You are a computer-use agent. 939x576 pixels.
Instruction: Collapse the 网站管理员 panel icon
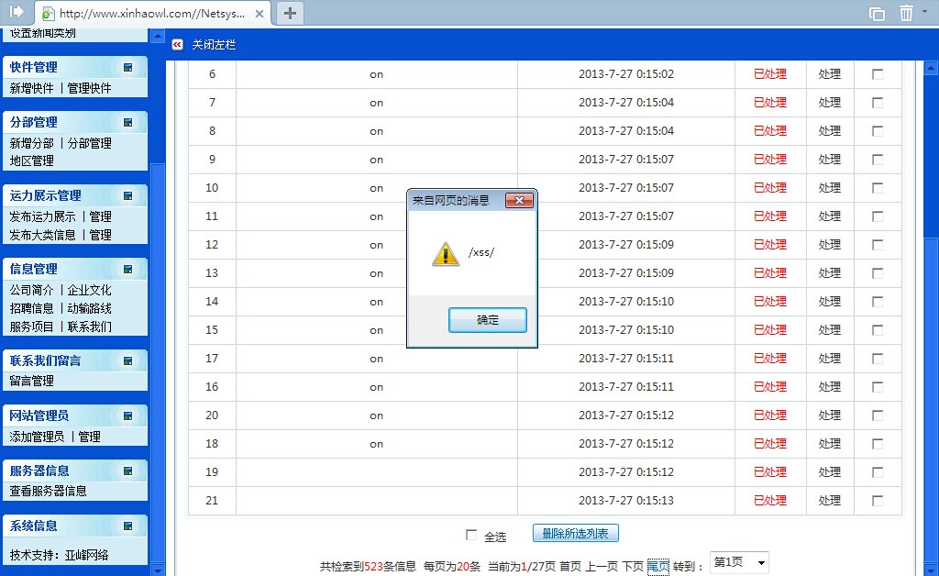point(127,415)
